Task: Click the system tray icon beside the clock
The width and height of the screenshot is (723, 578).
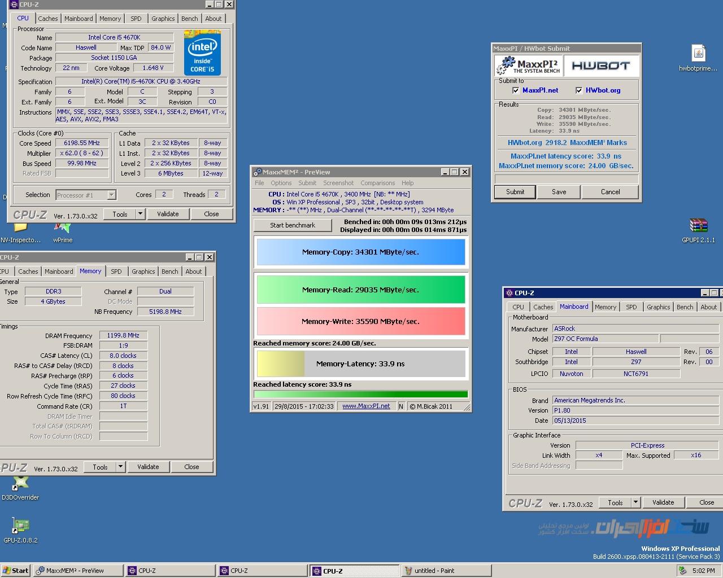Action: click(x=682, y=571)
